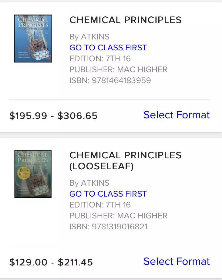Screen dimensions: 222x280
Task: Click the $129.00 low price
Action: click(x=28, y=262)
